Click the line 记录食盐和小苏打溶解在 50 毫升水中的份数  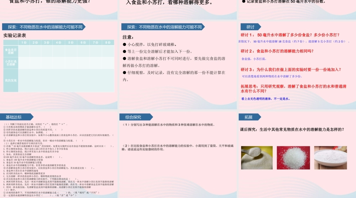pyautogui.click(x=284, y=1)
